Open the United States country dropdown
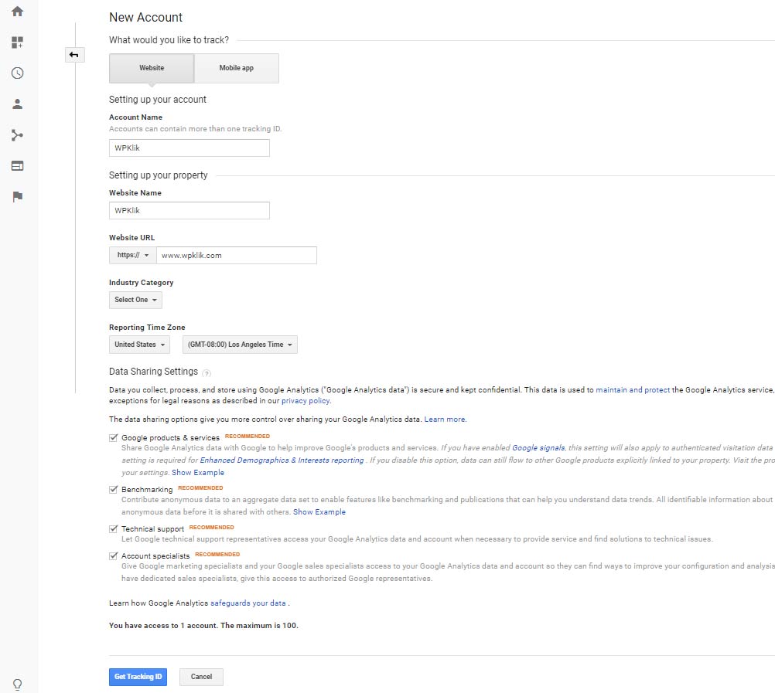This screenshot has height=693, width=775. coord(139,345)
